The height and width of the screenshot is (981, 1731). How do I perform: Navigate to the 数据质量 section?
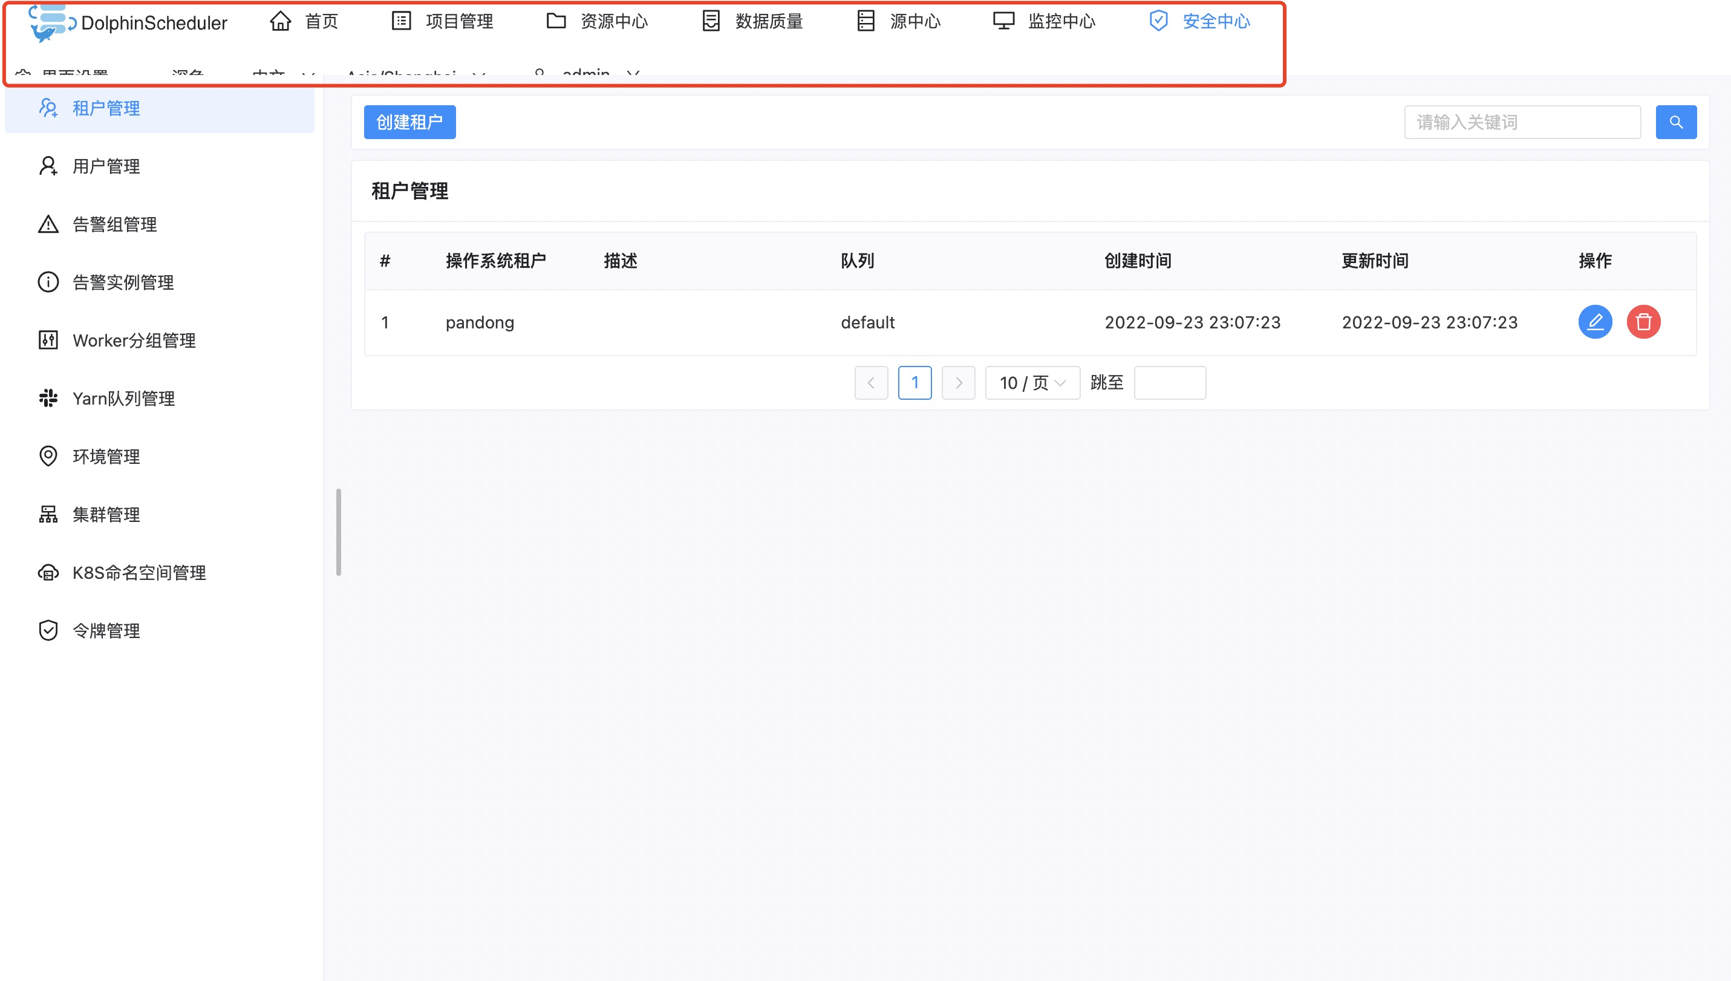(769, 22)
